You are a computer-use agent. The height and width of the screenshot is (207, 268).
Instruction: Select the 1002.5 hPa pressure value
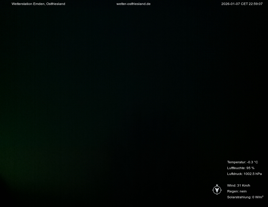click(253, 174)
